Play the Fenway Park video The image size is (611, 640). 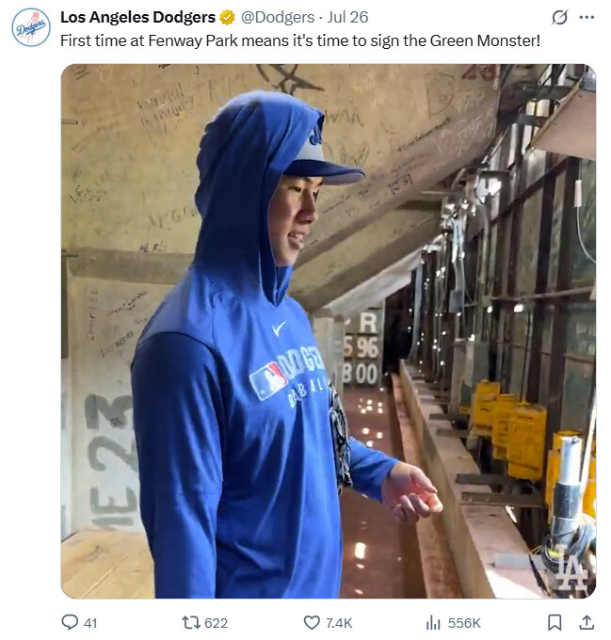point(329,331)
